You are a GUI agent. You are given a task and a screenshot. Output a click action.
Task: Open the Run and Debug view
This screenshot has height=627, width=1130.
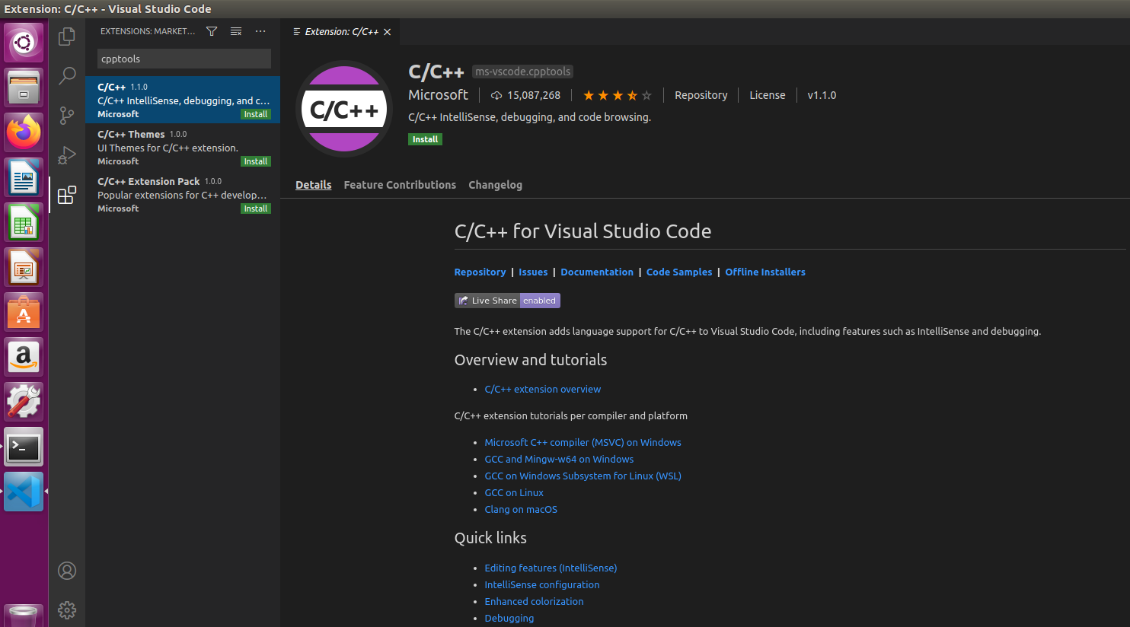(67, 155)
